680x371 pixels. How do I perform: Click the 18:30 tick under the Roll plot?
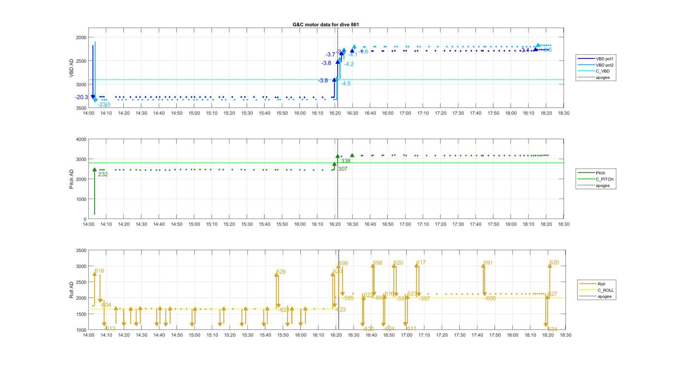pos(565,335)
